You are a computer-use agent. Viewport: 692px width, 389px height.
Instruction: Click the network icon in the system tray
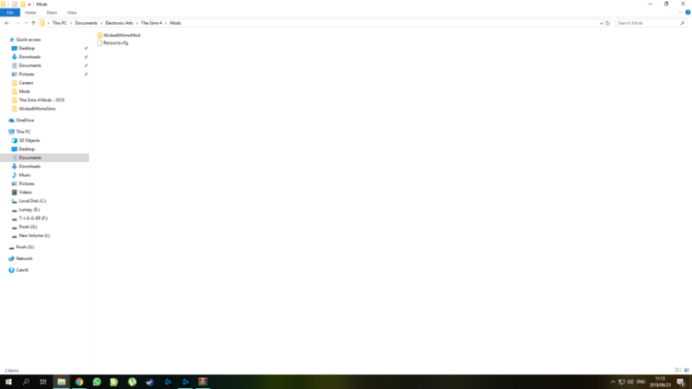point(621,382)
